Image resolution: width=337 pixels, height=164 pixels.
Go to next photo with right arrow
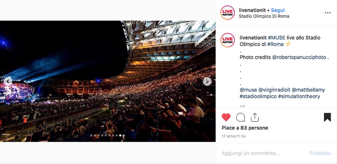coord(207,81)
